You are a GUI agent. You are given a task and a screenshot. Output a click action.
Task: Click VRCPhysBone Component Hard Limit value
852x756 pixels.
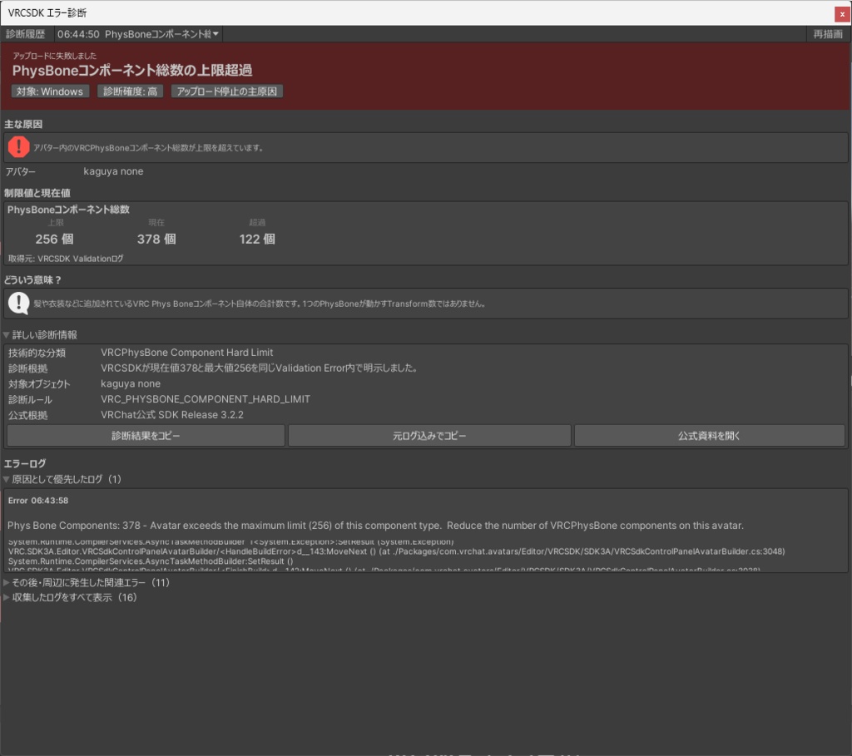[187, 353]
